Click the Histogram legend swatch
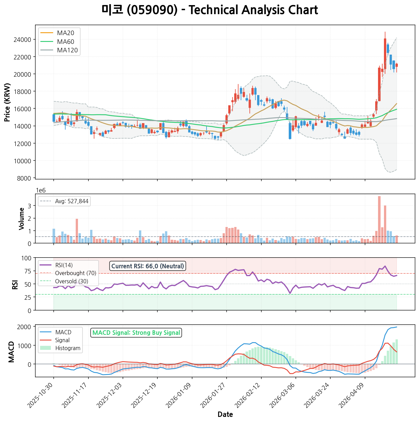The height and width of the screenshot is (422, 419). (45, 348)
